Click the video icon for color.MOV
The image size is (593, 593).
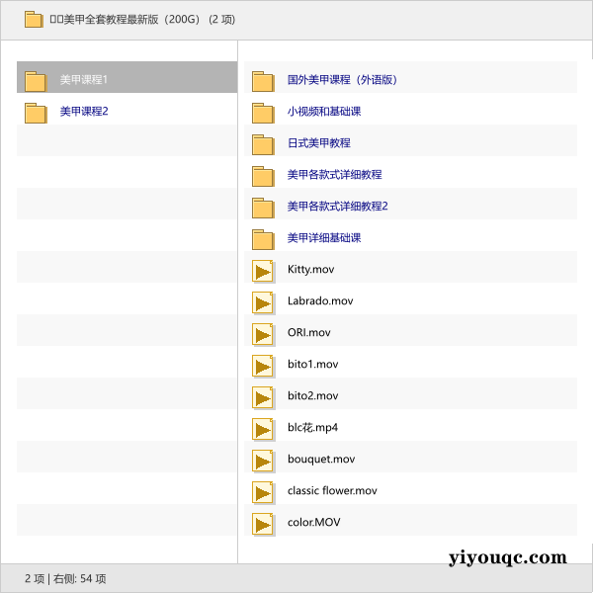263,524
